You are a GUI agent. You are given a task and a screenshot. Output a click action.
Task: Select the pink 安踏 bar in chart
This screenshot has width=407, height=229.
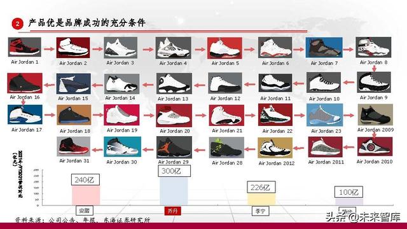coord(86,195)
